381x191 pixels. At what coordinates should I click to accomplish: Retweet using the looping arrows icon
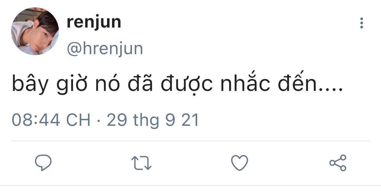(x=141, y=163)
